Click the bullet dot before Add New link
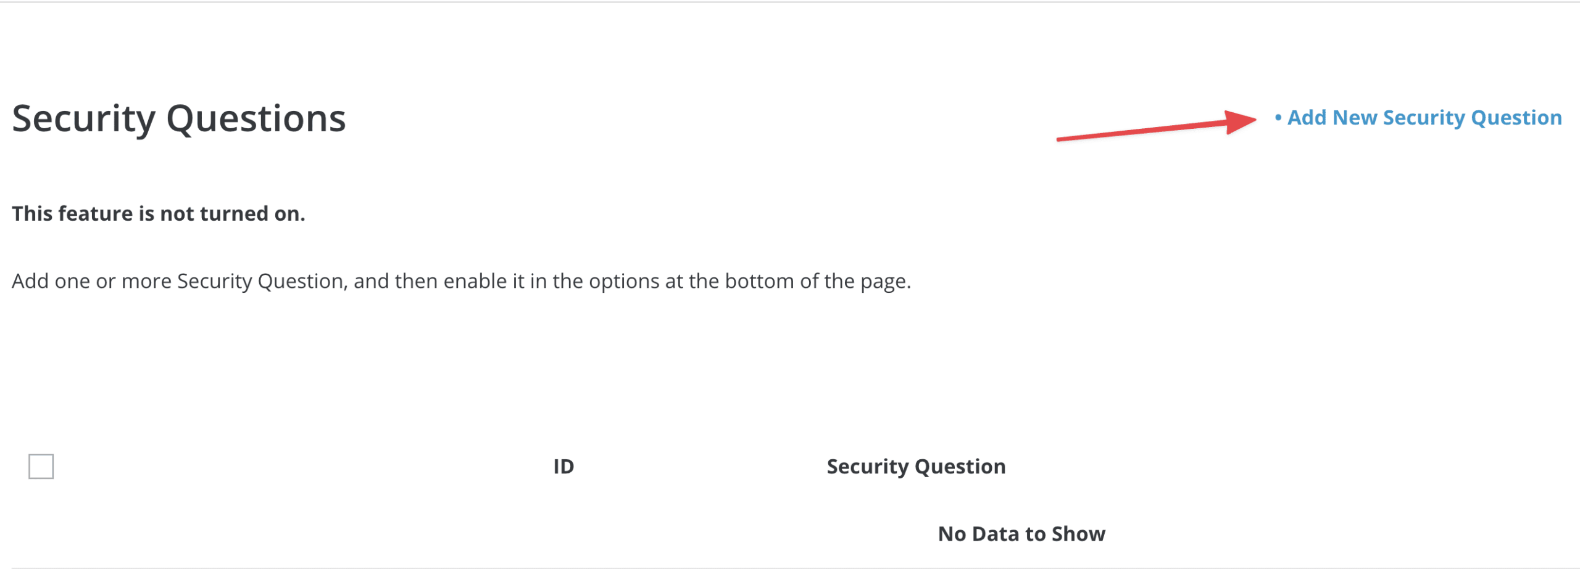The image size is (1580, 569). [x=1278, y=117]
